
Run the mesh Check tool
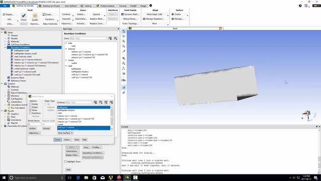(x=24, y=17)
